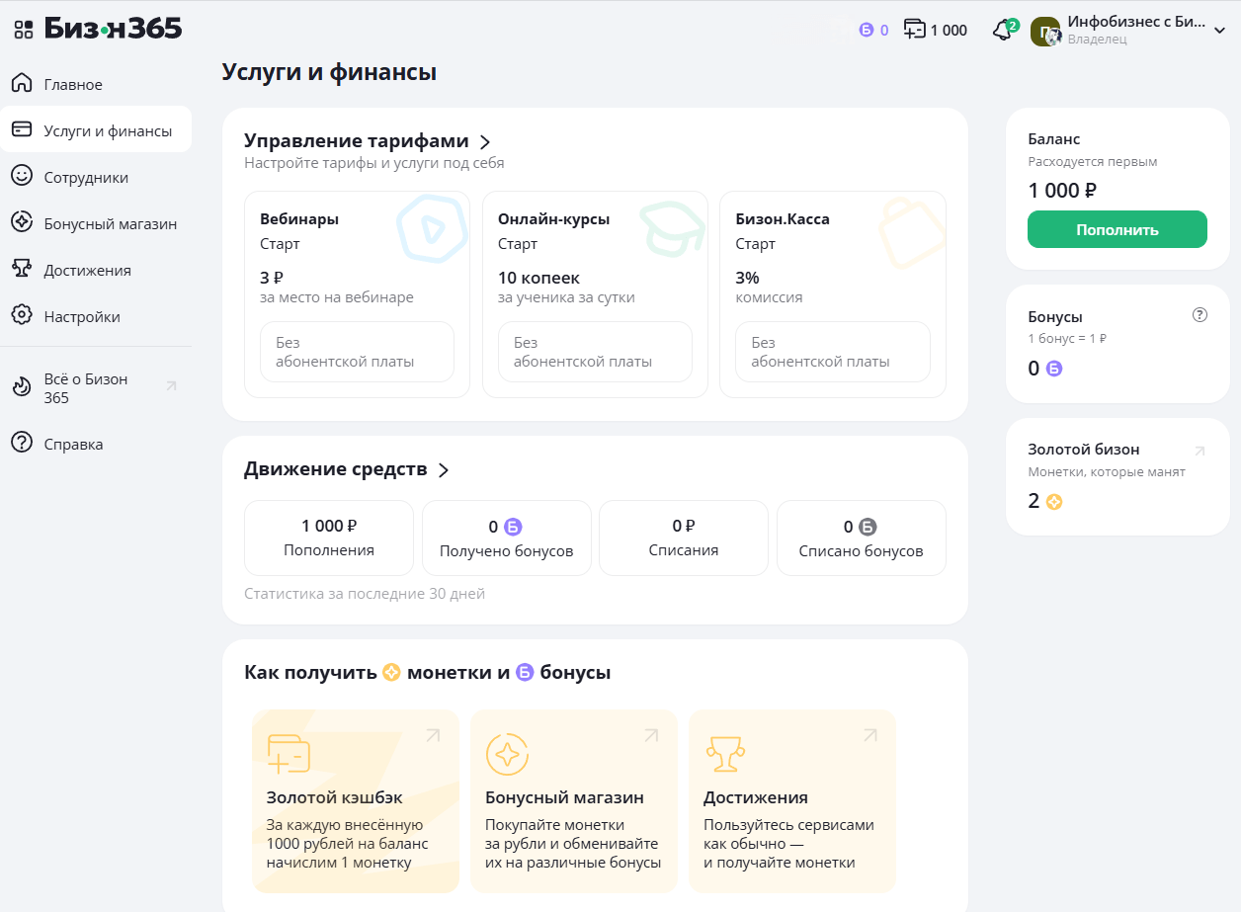This screenshot has width=1241, height=912.
Task: Expand the account dropdown chevron
Action: point(1219,31)
